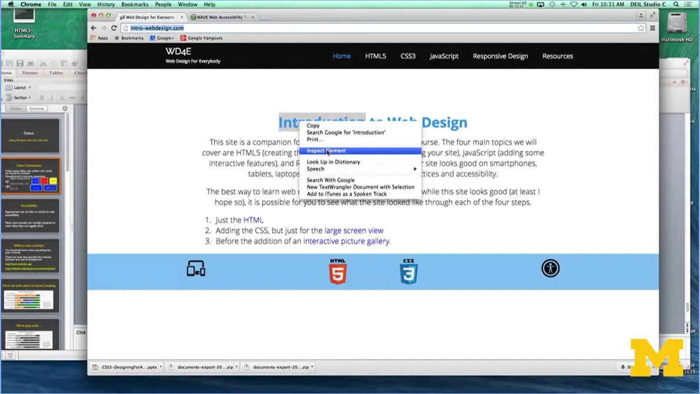The height and width of the screenshot is (394, 700).
Task: Open the Chrome hamburger menu
Action: click(x=652, y=28)
